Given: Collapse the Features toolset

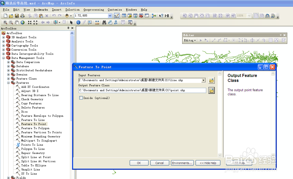Looking at the screenshot, I should [8, 83].
